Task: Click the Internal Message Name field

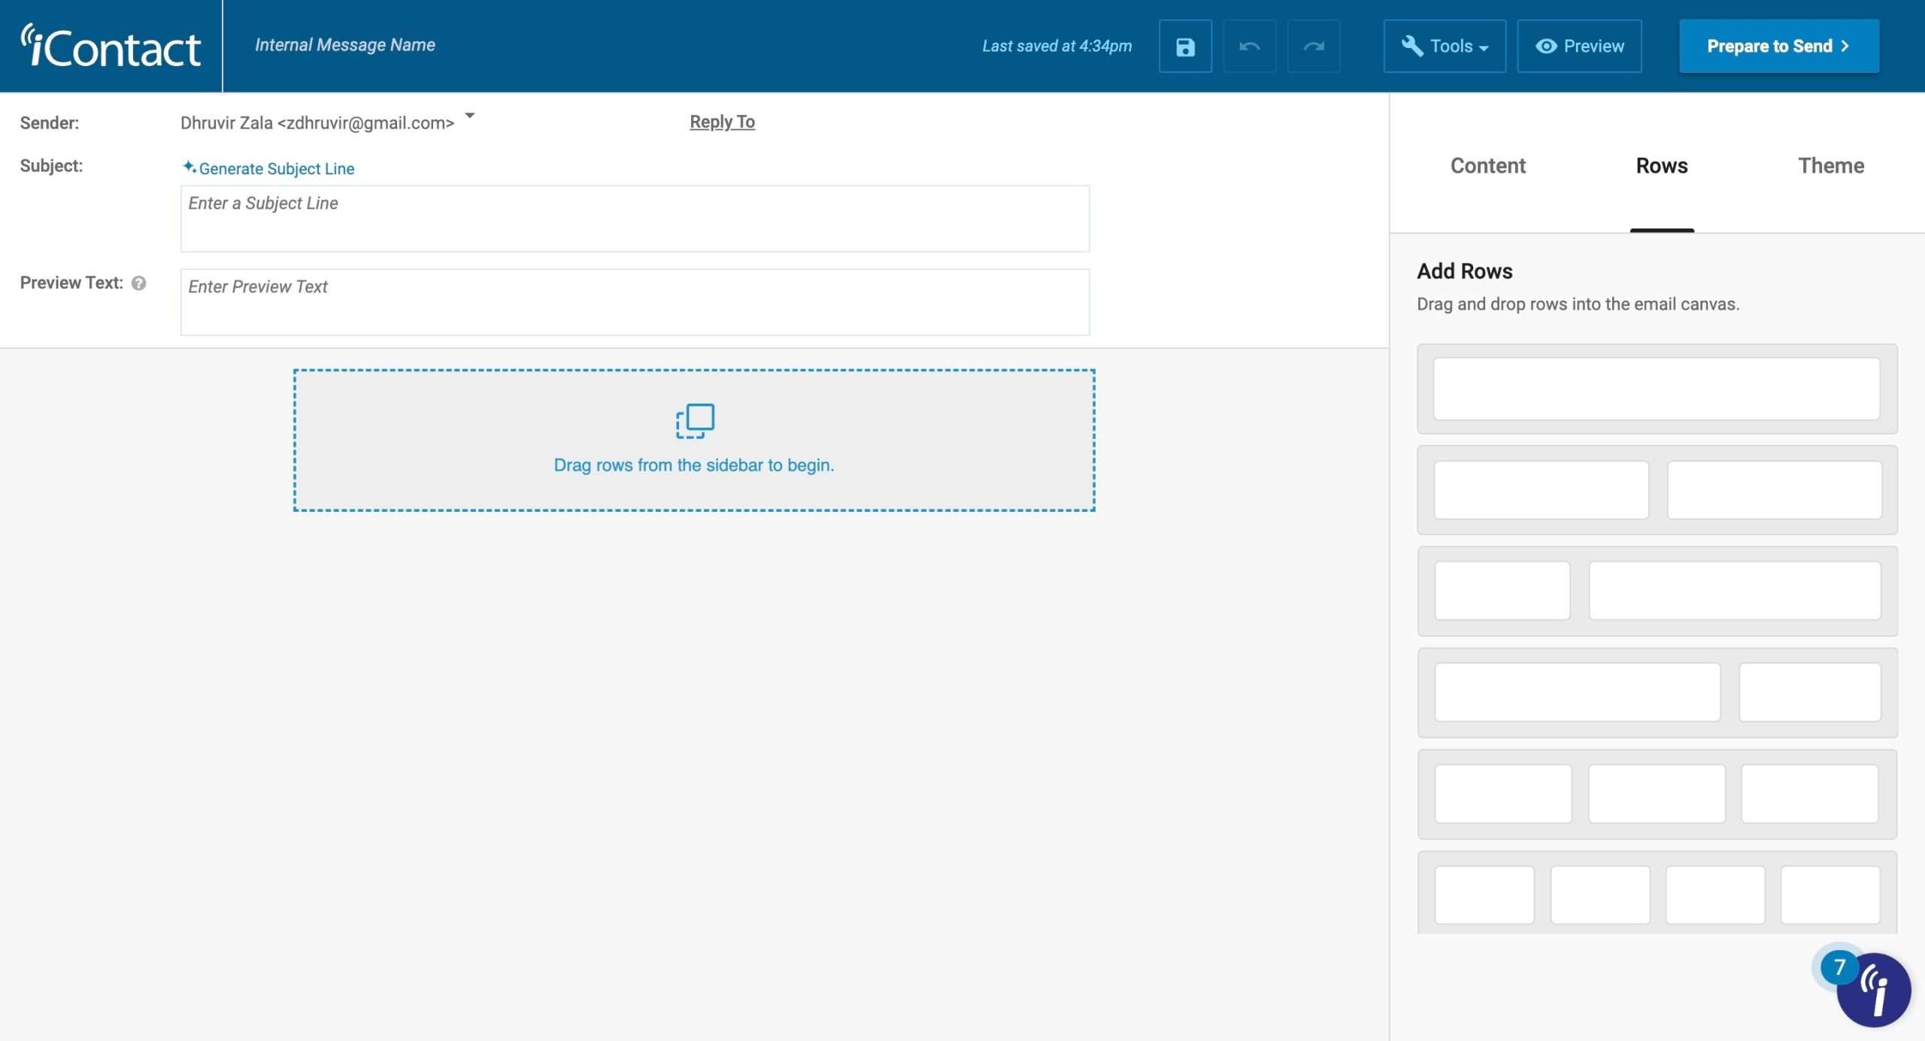Action: click(x=345, y=45)
